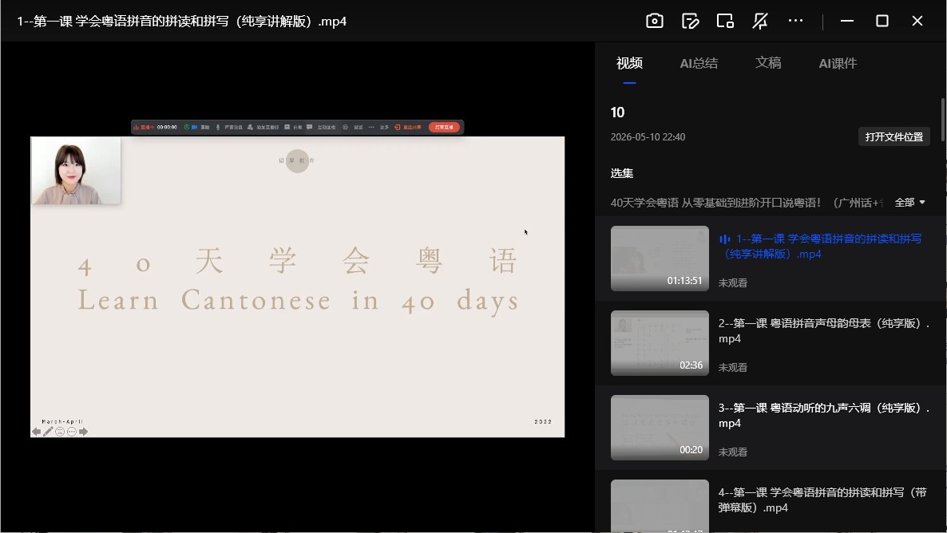Open the three-dot more options menu
Screen dimensions: 947x533
(x=796, y=21)
